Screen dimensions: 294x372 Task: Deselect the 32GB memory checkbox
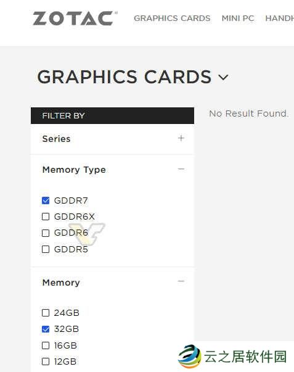click(x=46, y=329)
